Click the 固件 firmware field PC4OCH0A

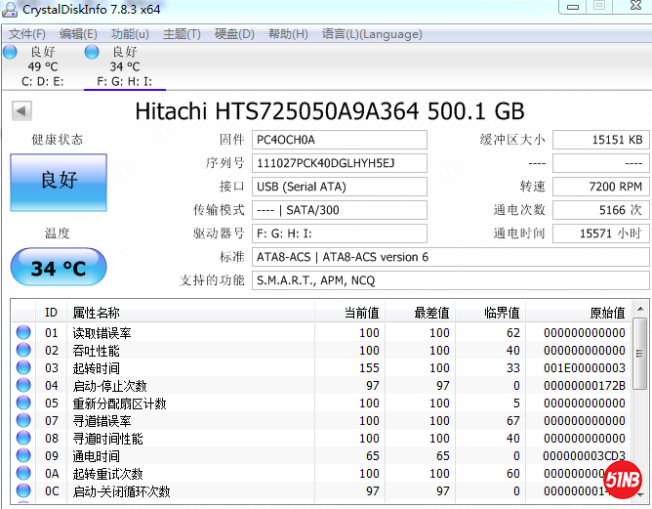click(339, 140)
